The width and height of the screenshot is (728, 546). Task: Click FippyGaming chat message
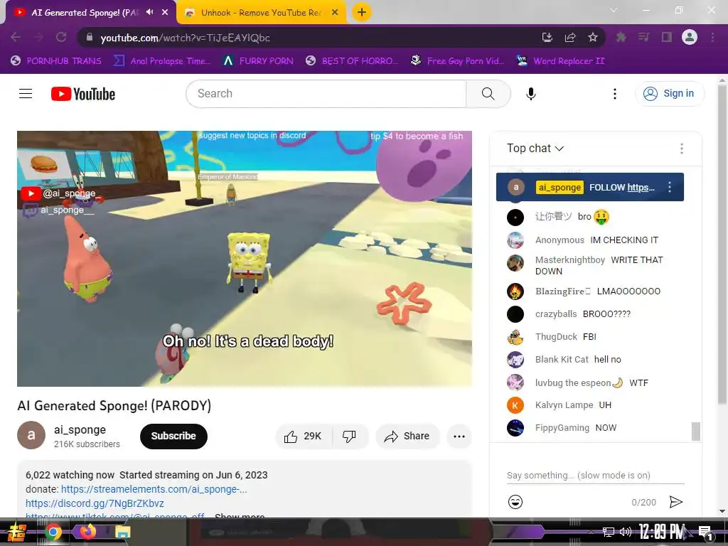pos(596,427)
